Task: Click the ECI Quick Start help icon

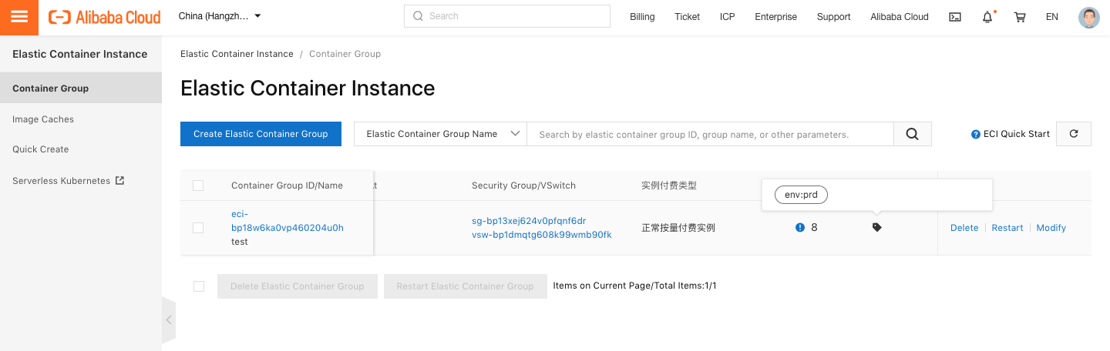Action: click(x=975, y=134)
